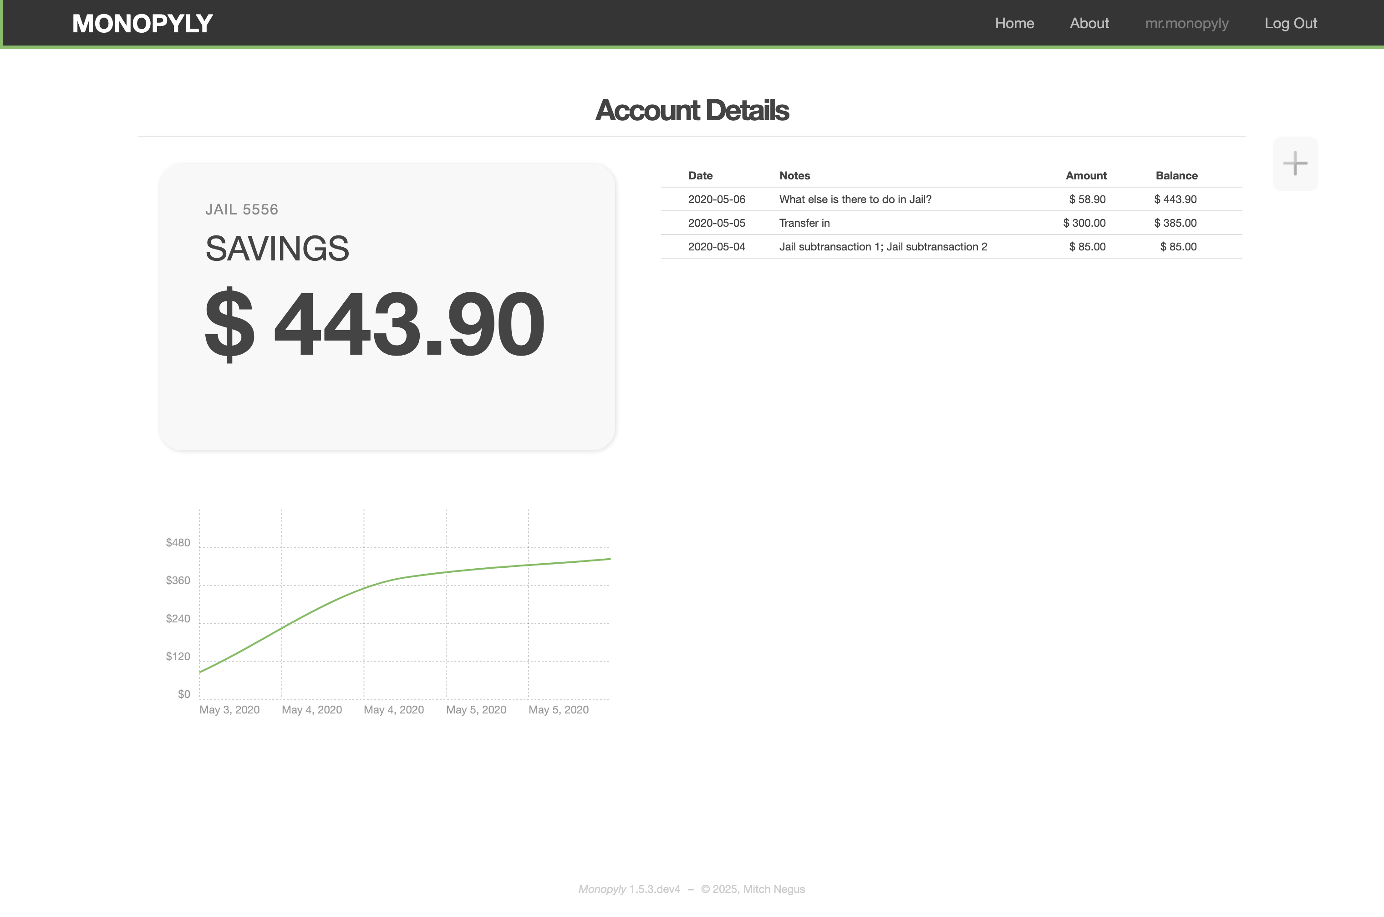Click the plus icon to add a transaction

coord(1294,163)
